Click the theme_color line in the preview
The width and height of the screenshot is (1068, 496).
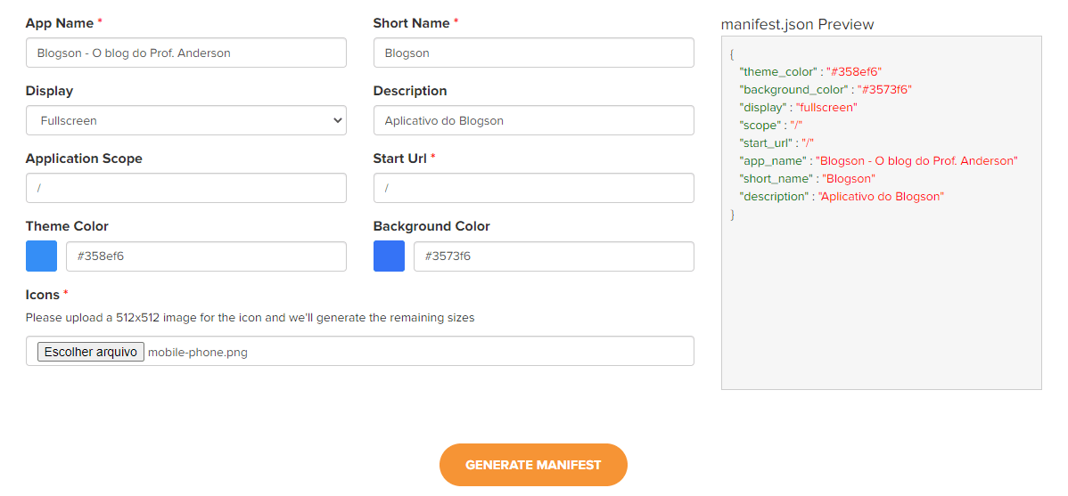click(810, 71)
